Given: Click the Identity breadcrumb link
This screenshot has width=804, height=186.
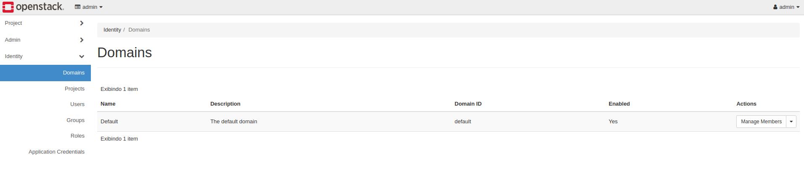Looking at the screenshot, I should 112,30.
